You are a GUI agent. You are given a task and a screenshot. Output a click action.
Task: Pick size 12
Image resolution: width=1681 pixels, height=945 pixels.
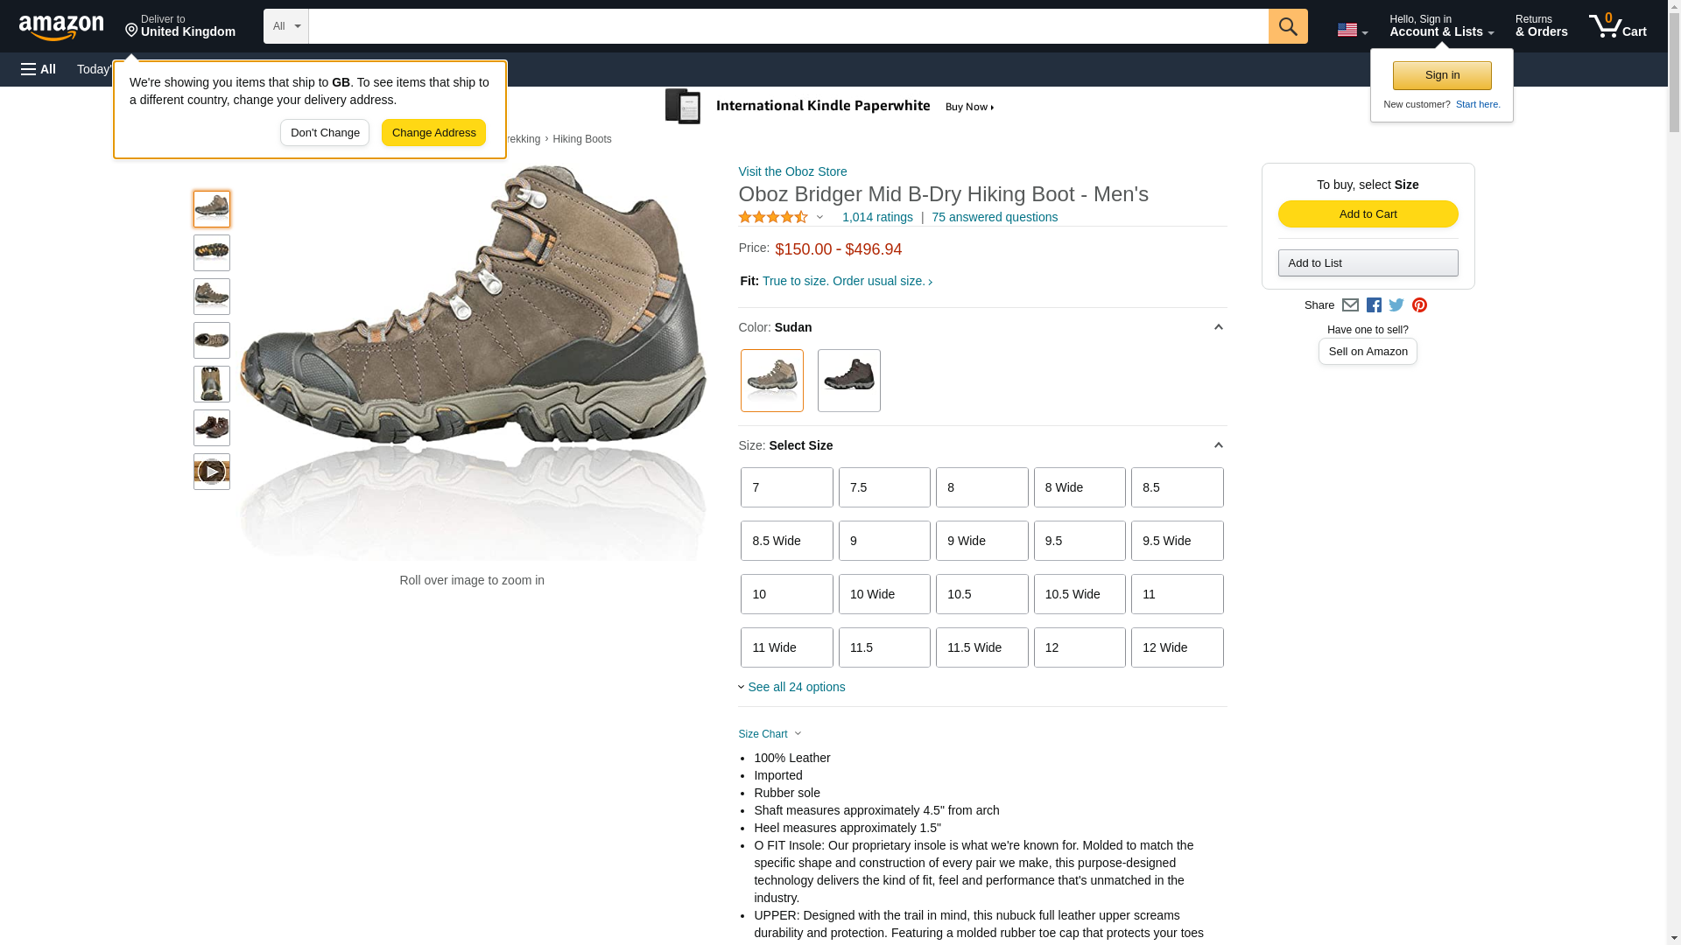[x=1079, y=647]
